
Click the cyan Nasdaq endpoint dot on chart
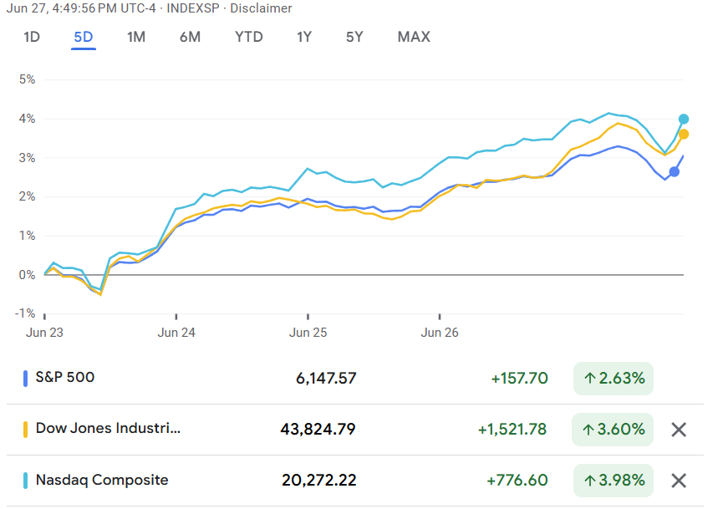pyautogui.click(x=684, y=119)
